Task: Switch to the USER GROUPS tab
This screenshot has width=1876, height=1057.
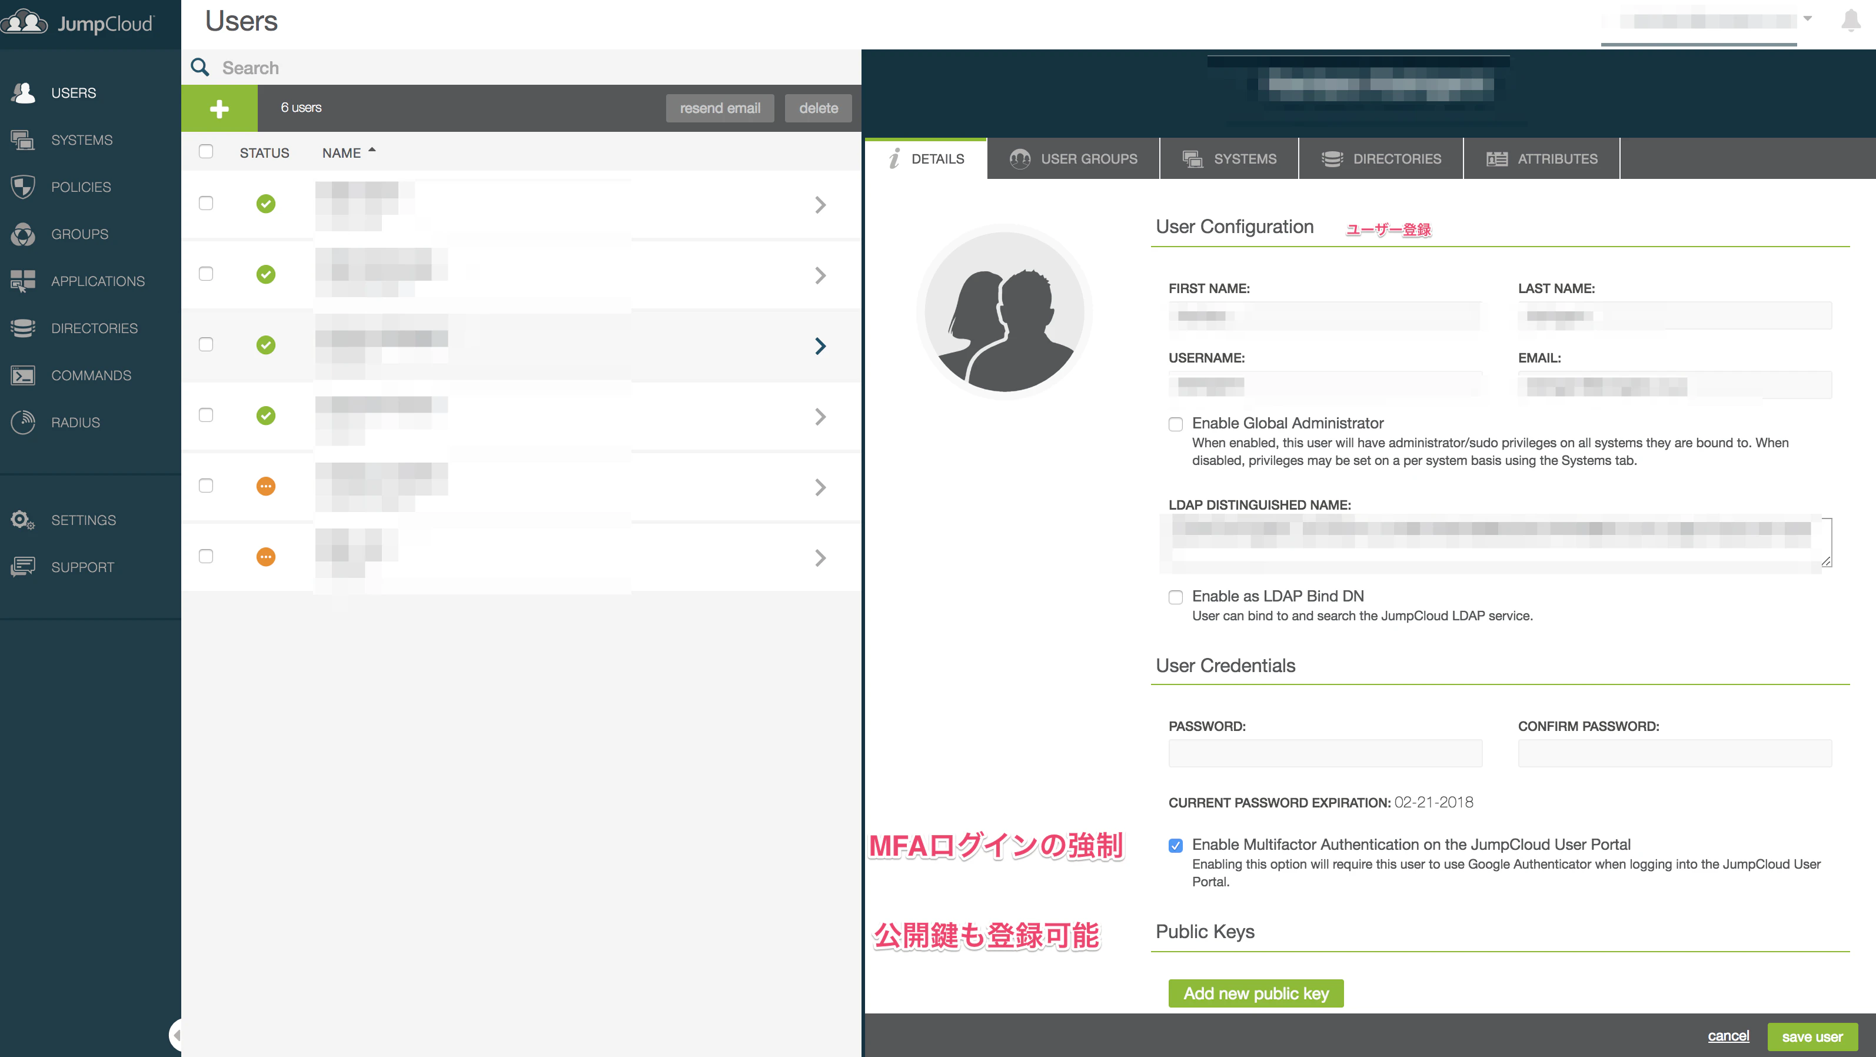Action: click(x=1073, y=159)
